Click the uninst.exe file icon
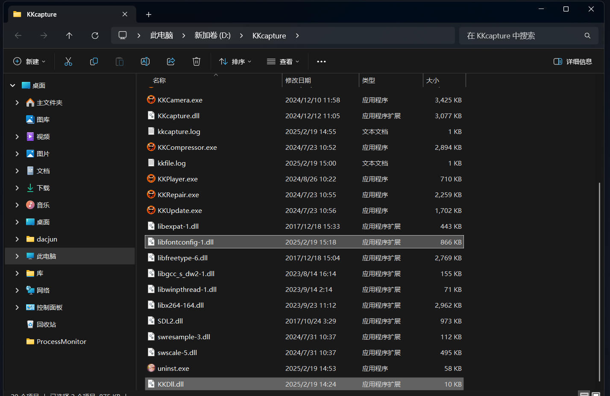 click(x=151, y=368)
